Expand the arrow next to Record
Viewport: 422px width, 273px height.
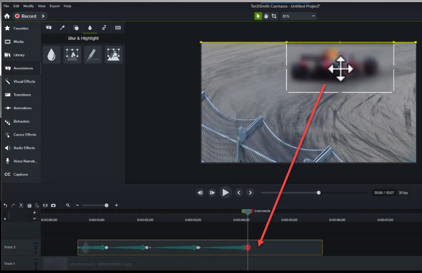click(x=43, y=16)
